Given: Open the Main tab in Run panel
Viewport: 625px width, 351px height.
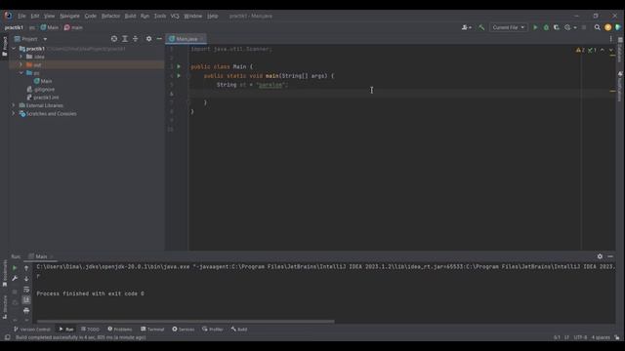Looking at the screenshot, I should tap(41, 256).
